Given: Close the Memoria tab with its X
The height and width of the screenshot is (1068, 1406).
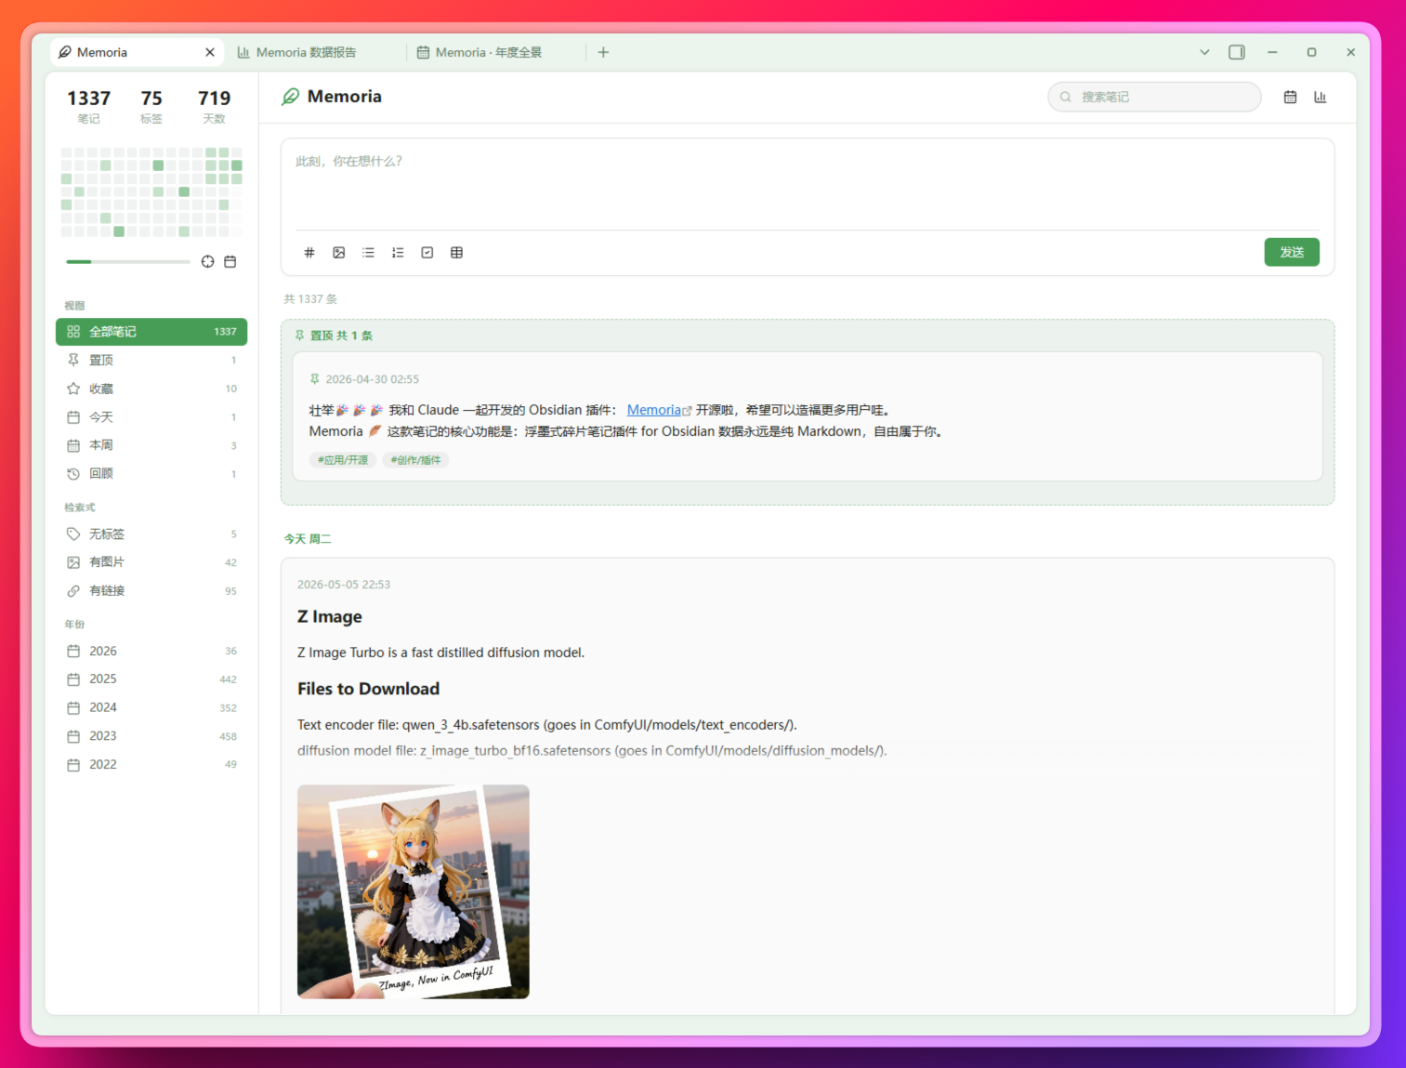Looking at the screenshot, I should click(210, 52).
